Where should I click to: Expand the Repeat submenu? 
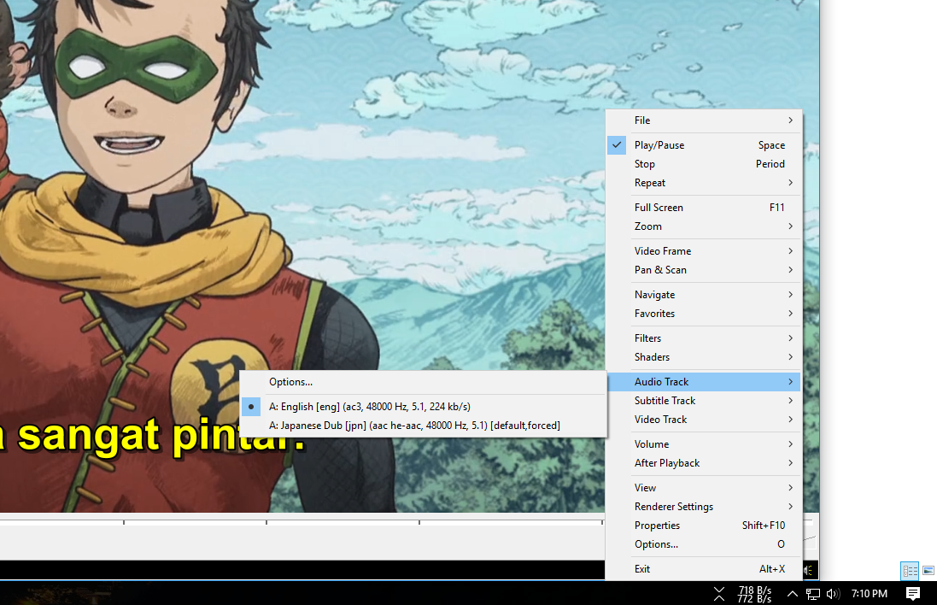704,183
